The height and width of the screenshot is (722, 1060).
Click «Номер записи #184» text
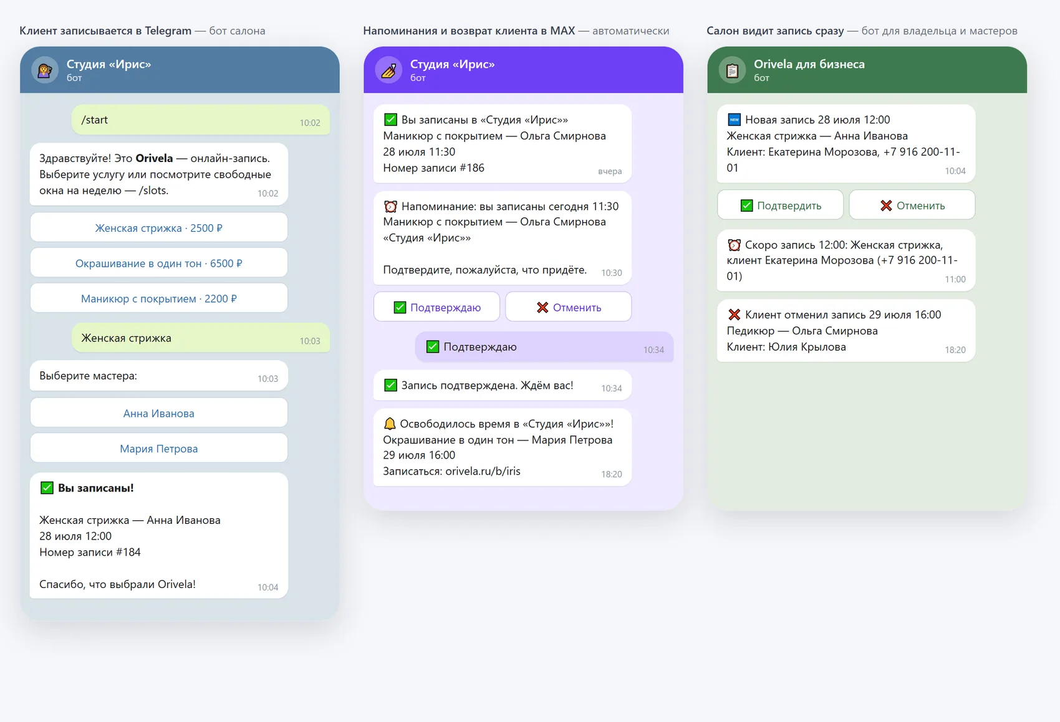90,552
